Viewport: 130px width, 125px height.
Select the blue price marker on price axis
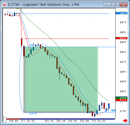[x=121, y=13]
